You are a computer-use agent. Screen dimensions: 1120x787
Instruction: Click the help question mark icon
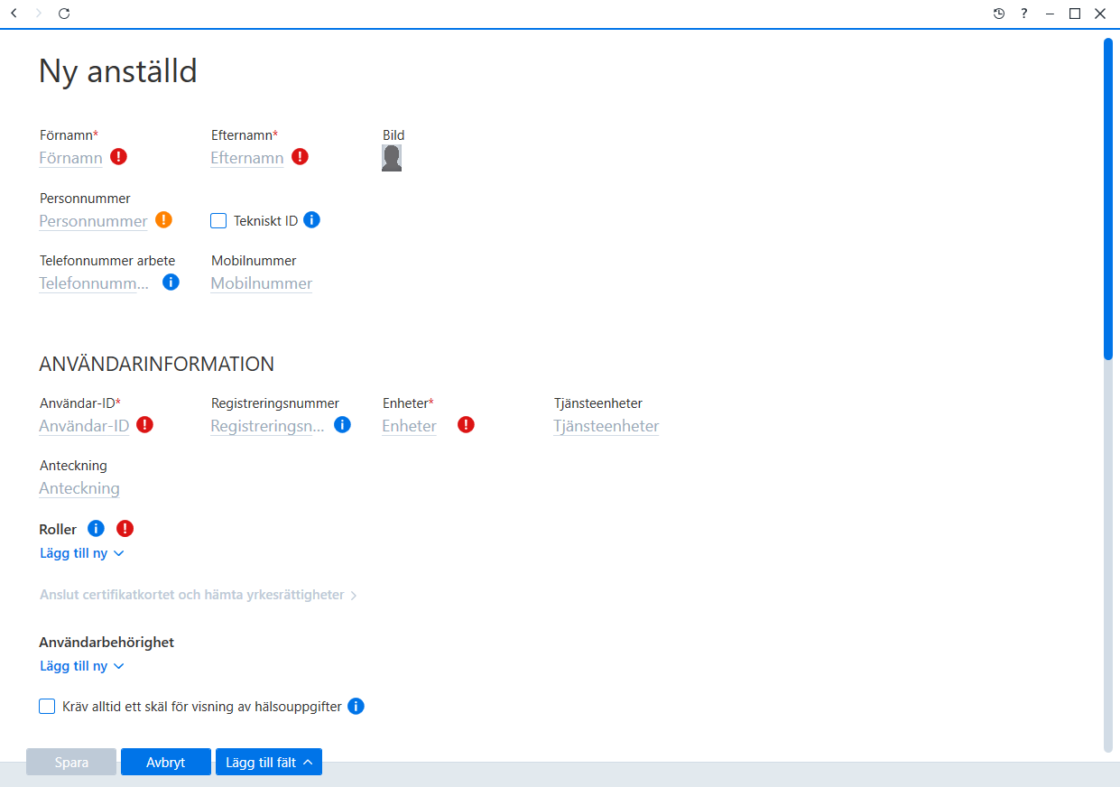1024,14
